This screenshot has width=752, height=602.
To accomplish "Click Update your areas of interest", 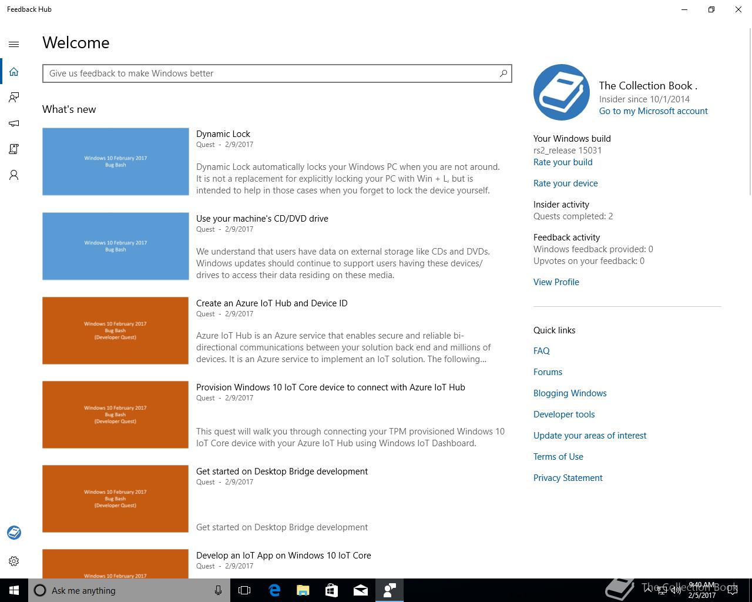I will 590,436.
